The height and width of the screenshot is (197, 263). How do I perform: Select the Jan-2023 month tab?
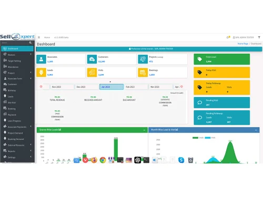pos(112,87)
